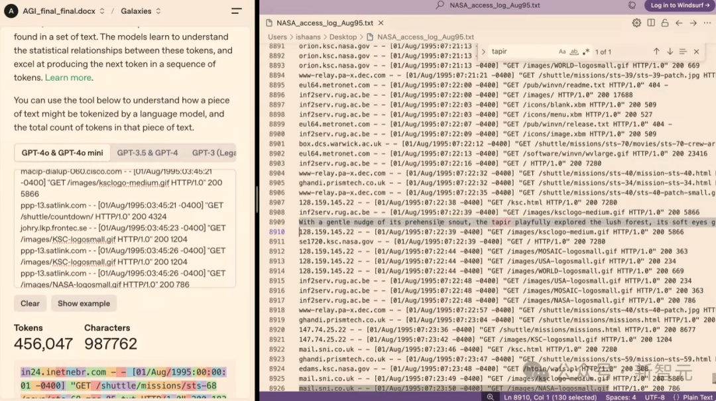Click the A avatar icon
This screenshot has width=716, height=401.
[11, 11]
